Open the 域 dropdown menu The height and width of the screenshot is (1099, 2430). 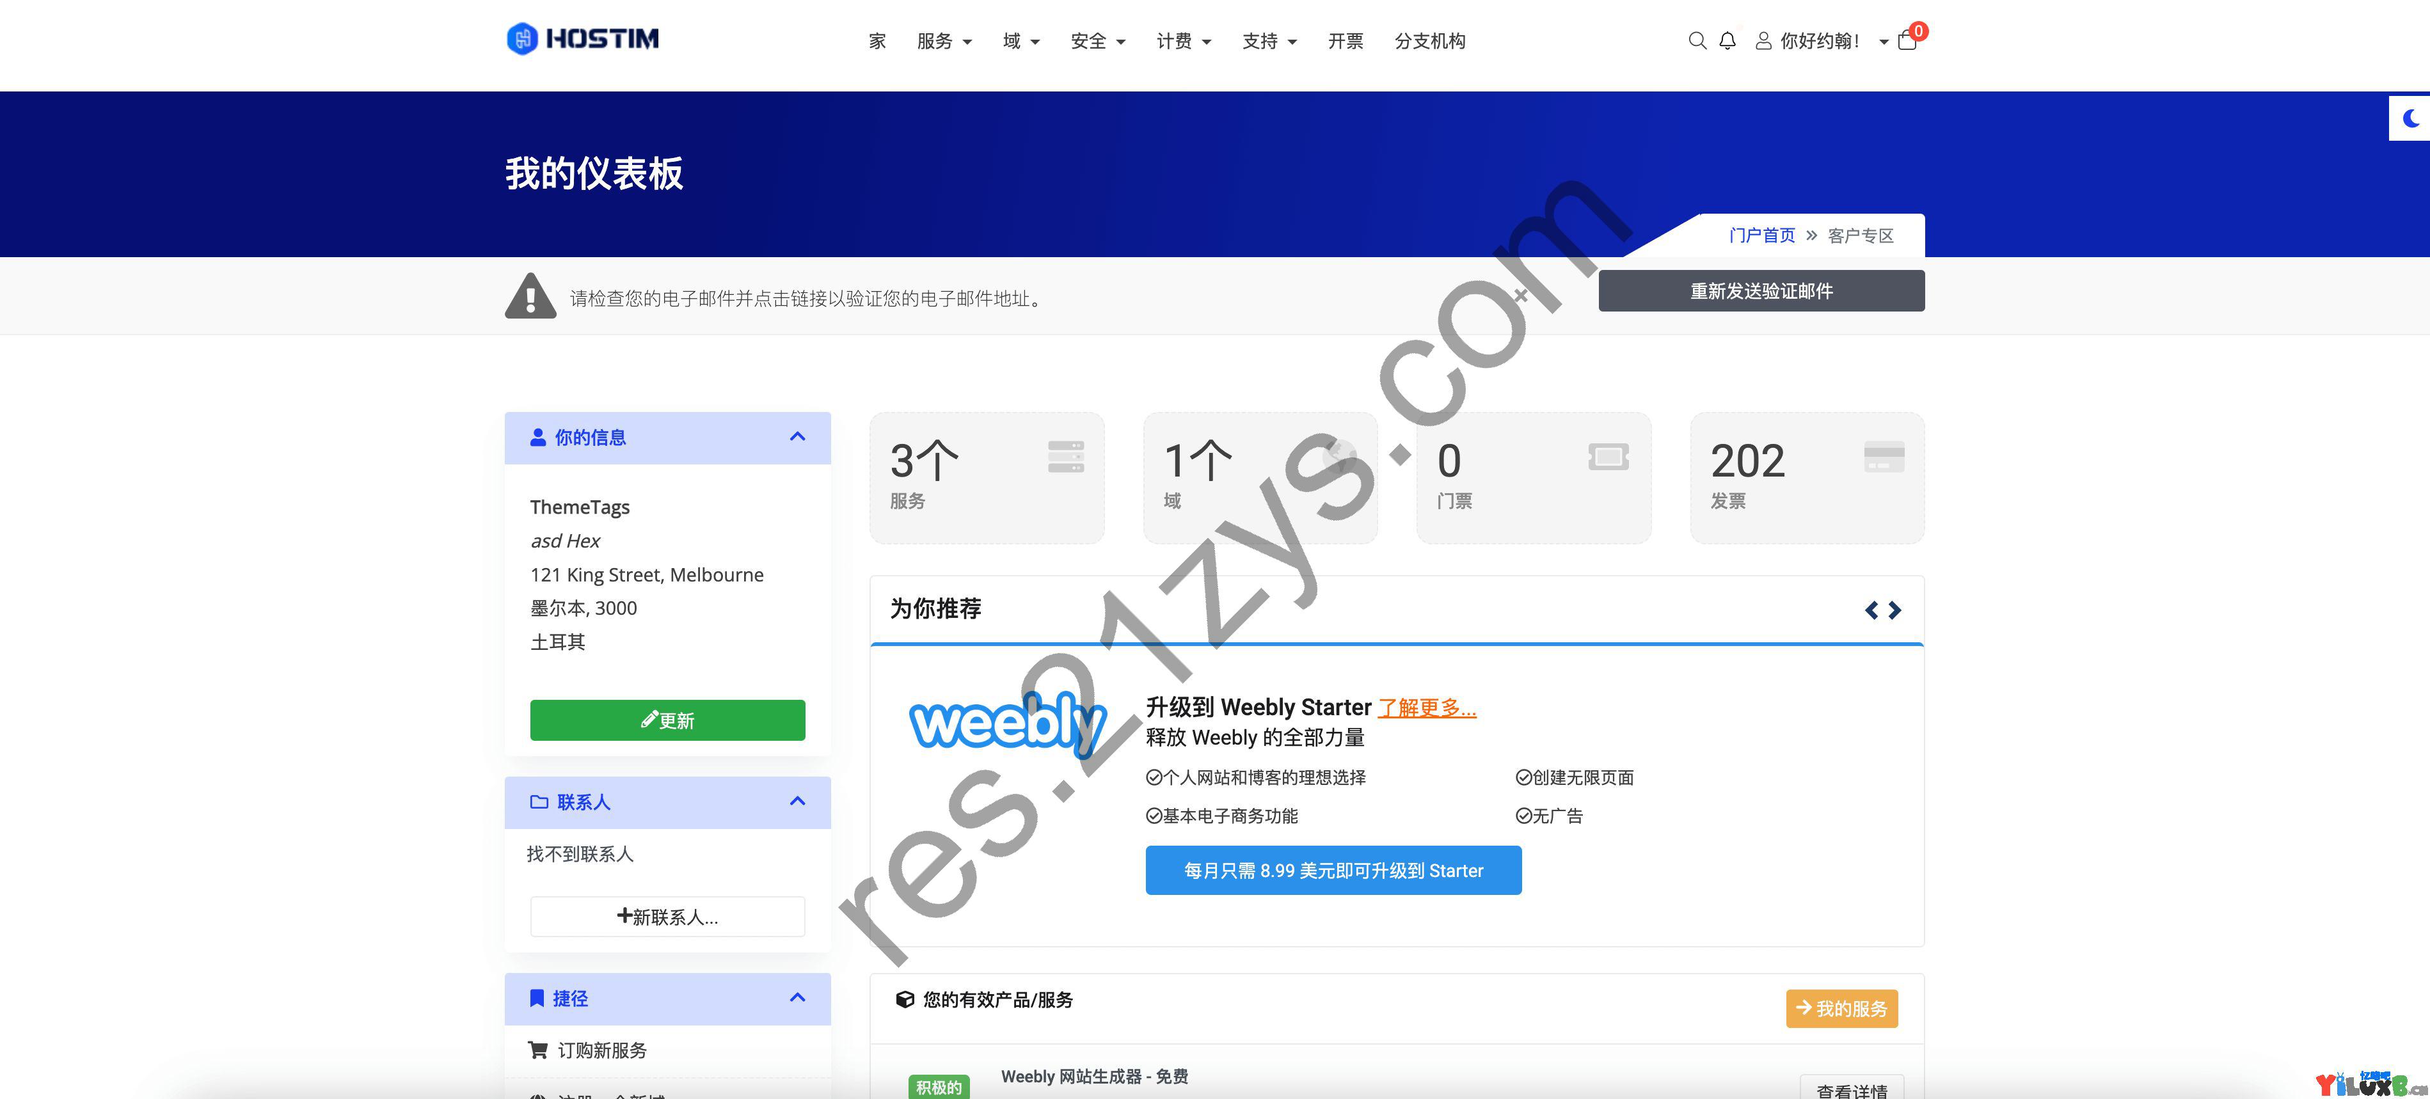click(1020, 40)
